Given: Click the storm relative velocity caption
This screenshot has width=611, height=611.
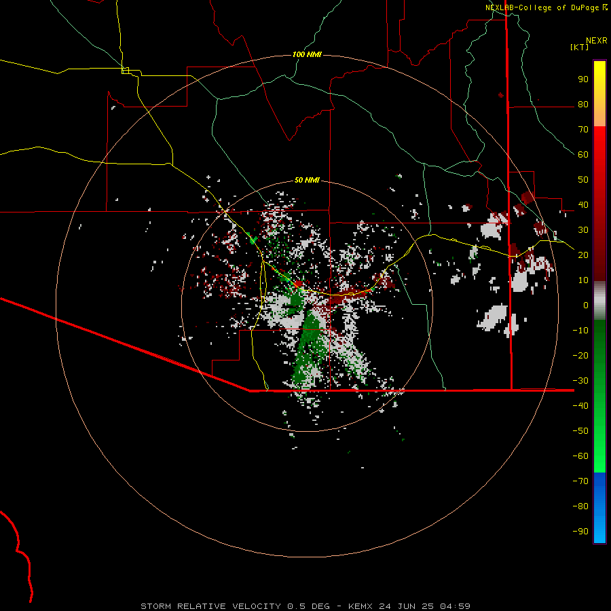Looking at the screenshot, I should [305, 606].
